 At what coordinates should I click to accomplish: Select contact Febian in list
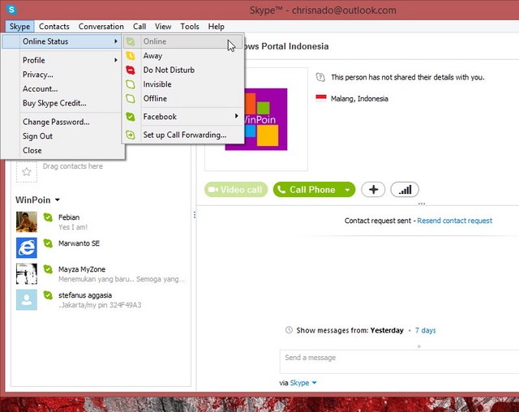(101, 221)
